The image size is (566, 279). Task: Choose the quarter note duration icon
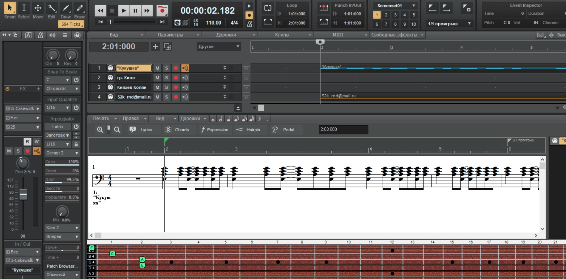pos(228,119)
